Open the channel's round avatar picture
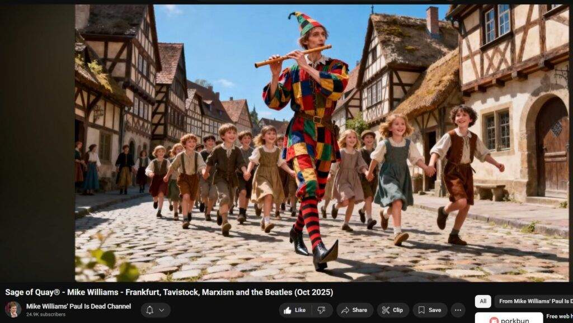 [13, 310]
